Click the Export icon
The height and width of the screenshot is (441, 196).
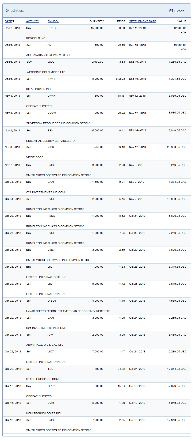pyautogui.click(x=171, y=11)
